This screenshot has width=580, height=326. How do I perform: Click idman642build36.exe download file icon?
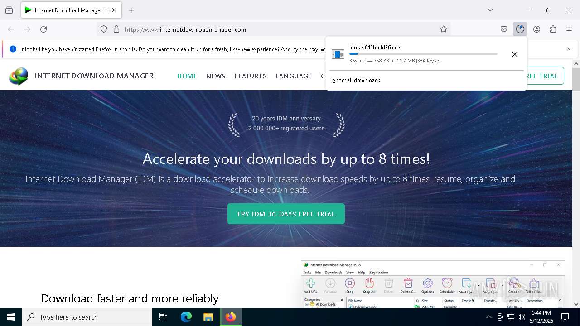(338, 54)
